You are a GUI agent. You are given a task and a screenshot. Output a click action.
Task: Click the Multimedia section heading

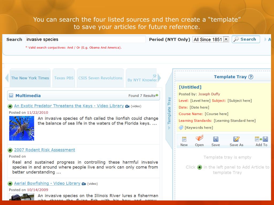click(x=28, y=96)
